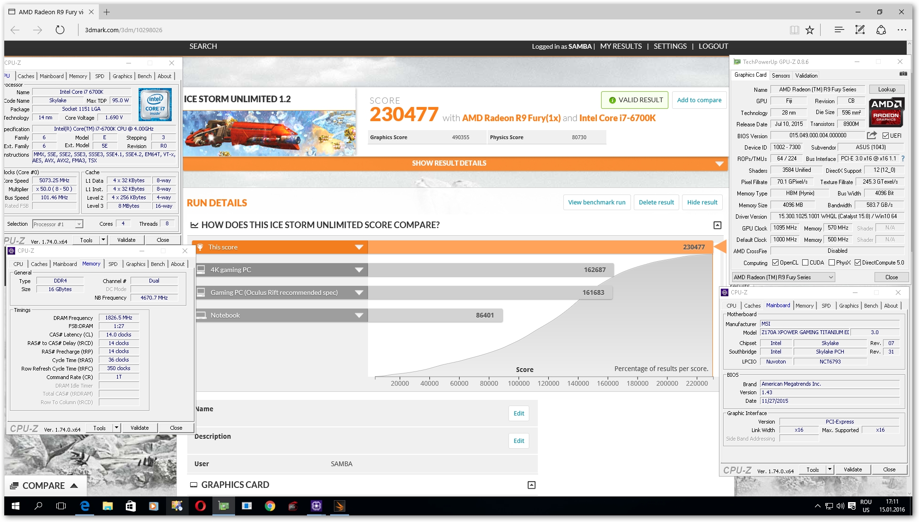Open SPD tab in Memory CPU-Z window
Image resolution: width=919 pixels, height=522 pixels.
113,264
